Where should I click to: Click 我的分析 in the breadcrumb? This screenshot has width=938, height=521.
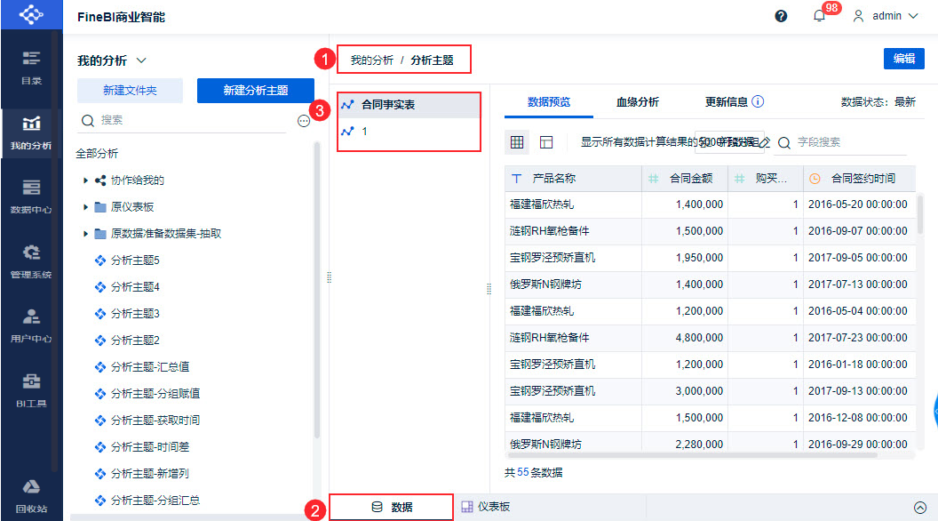(x=371, y=60)
